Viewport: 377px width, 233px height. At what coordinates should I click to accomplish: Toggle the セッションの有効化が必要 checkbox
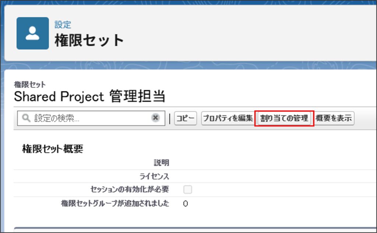pos(188,190)
